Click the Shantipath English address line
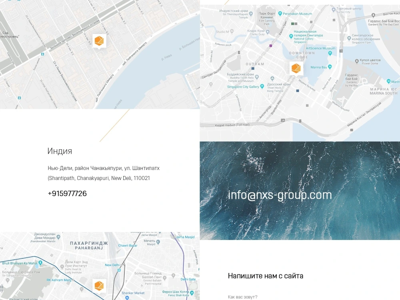400x300 pixels. tap(99, 178)
